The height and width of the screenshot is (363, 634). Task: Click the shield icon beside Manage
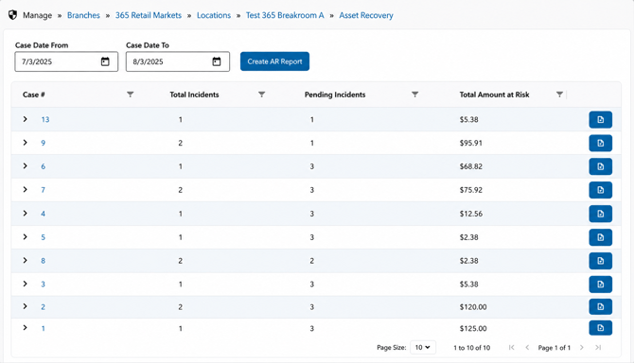(x=12, y=15)
